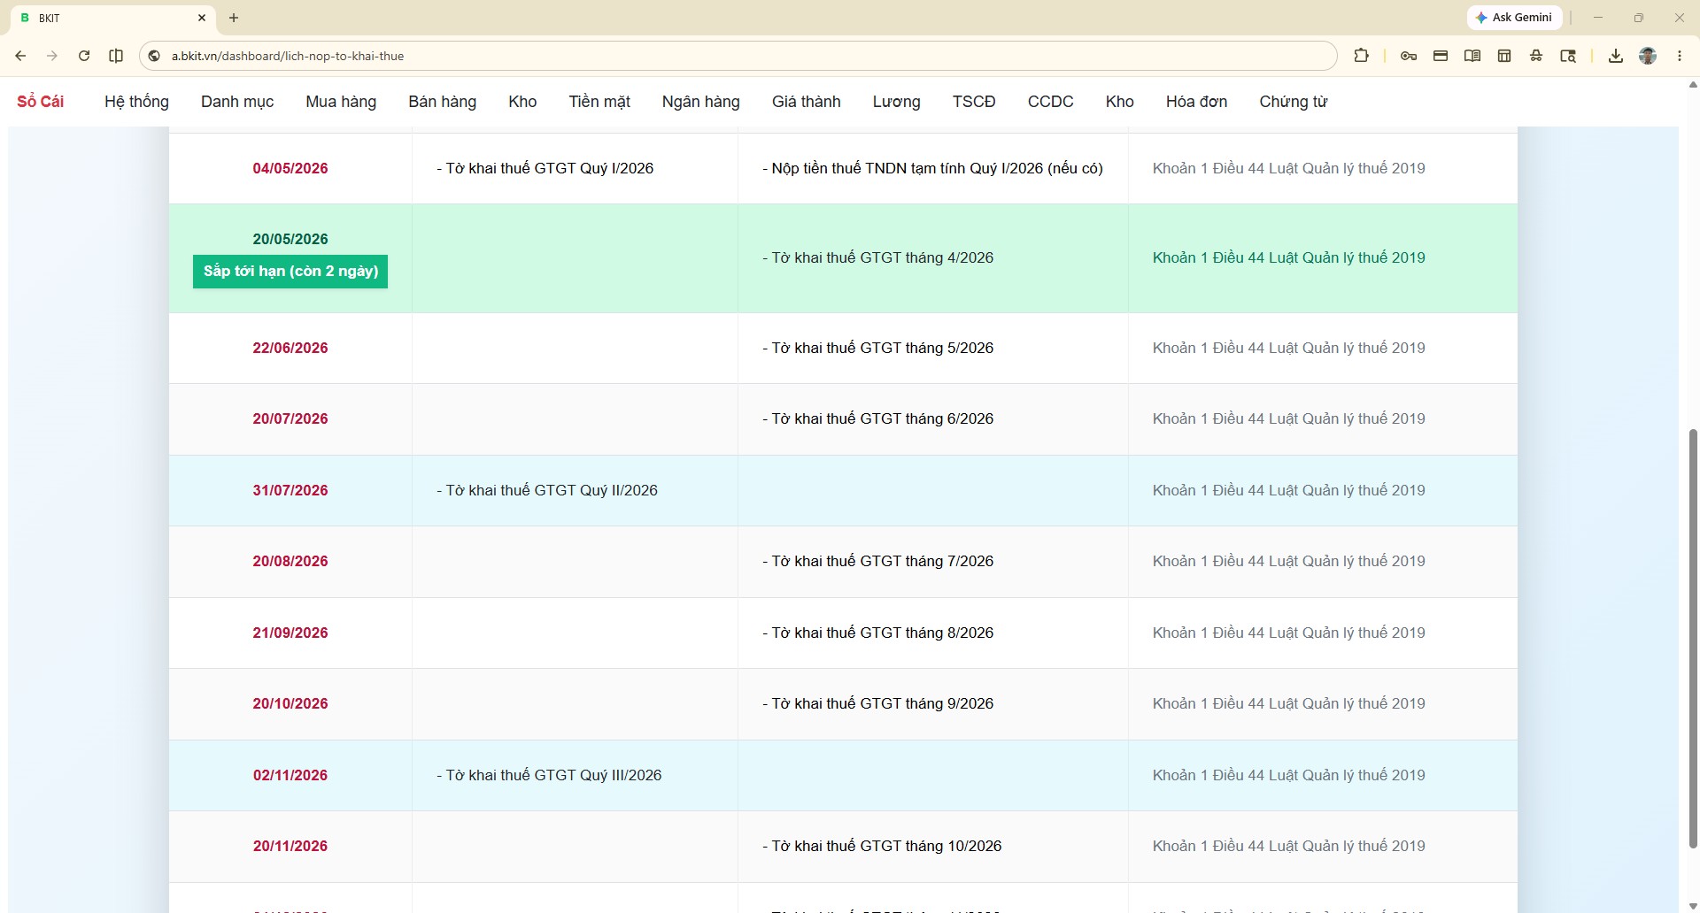The width and height of the screenshot is (1700, 913).
Task: Close the BKIT tab
Action: [x=202, y=18]
